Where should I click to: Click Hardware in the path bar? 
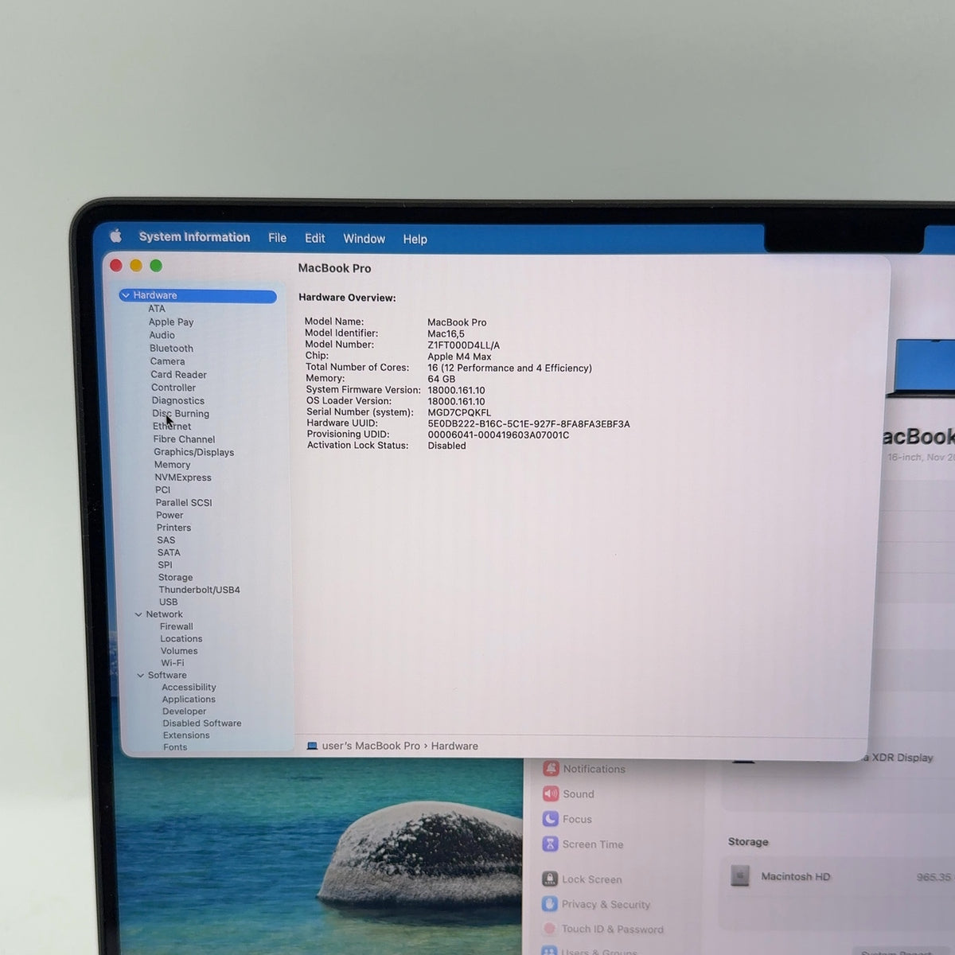coord(454,746)
